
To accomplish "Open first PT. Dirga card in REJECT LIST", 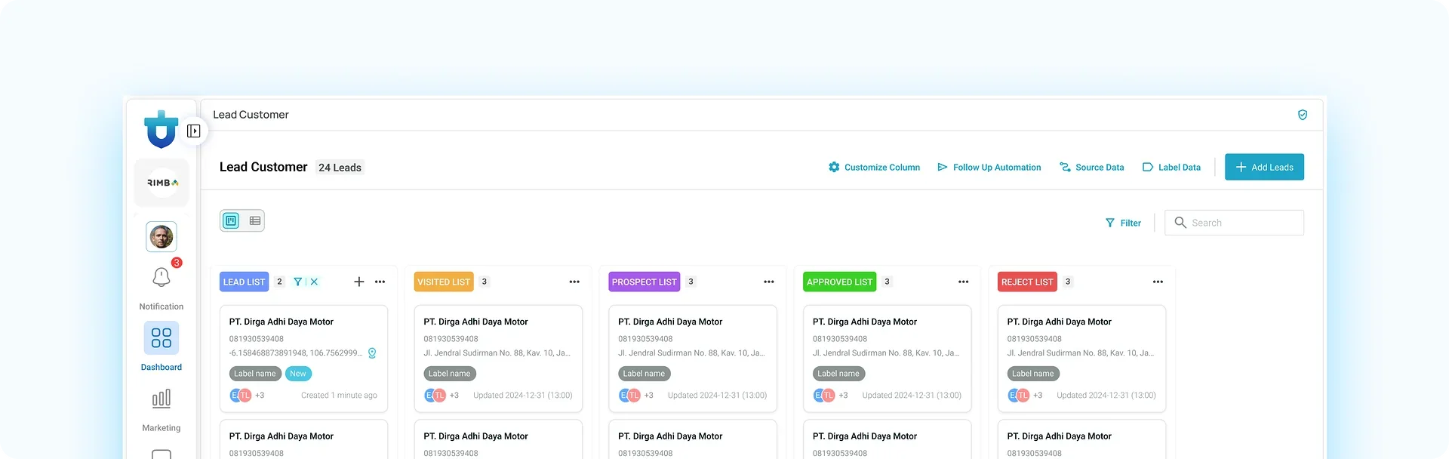I will pos(1081,359).
